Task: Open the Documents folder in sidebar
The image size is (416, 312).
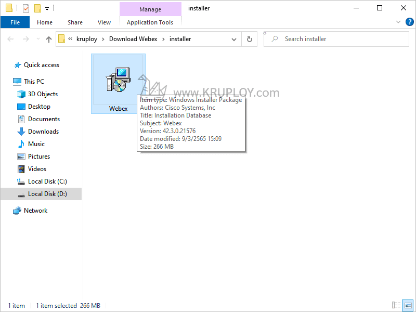Action: [44, 119]
